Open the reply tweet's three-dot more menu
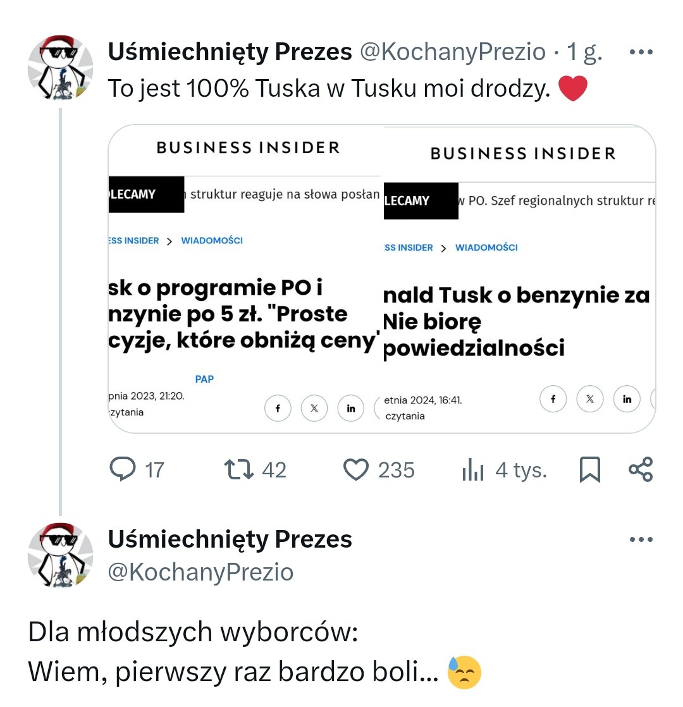 tap(641, 539)
